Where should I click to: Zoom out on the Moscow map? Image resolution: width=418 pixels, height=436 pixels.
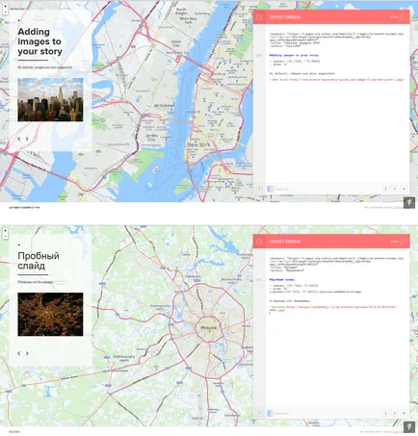[5, 236]
